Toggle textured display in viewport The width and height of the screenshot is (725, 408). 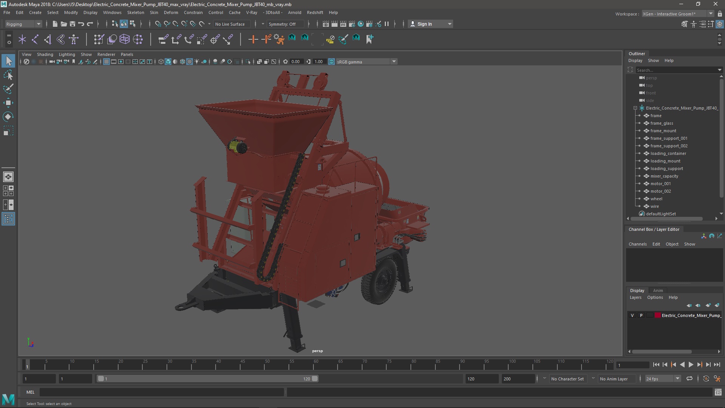coord(190,62)
